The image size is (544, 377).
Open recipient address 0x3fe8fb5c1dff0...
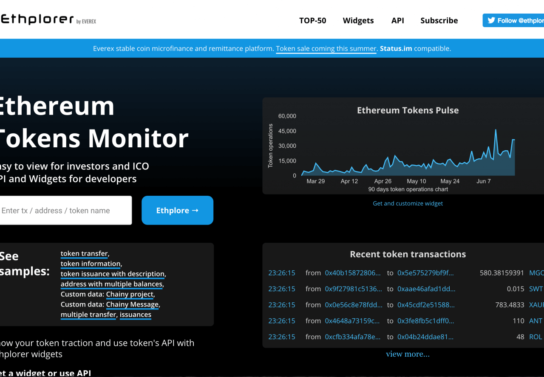coord(425,321)
